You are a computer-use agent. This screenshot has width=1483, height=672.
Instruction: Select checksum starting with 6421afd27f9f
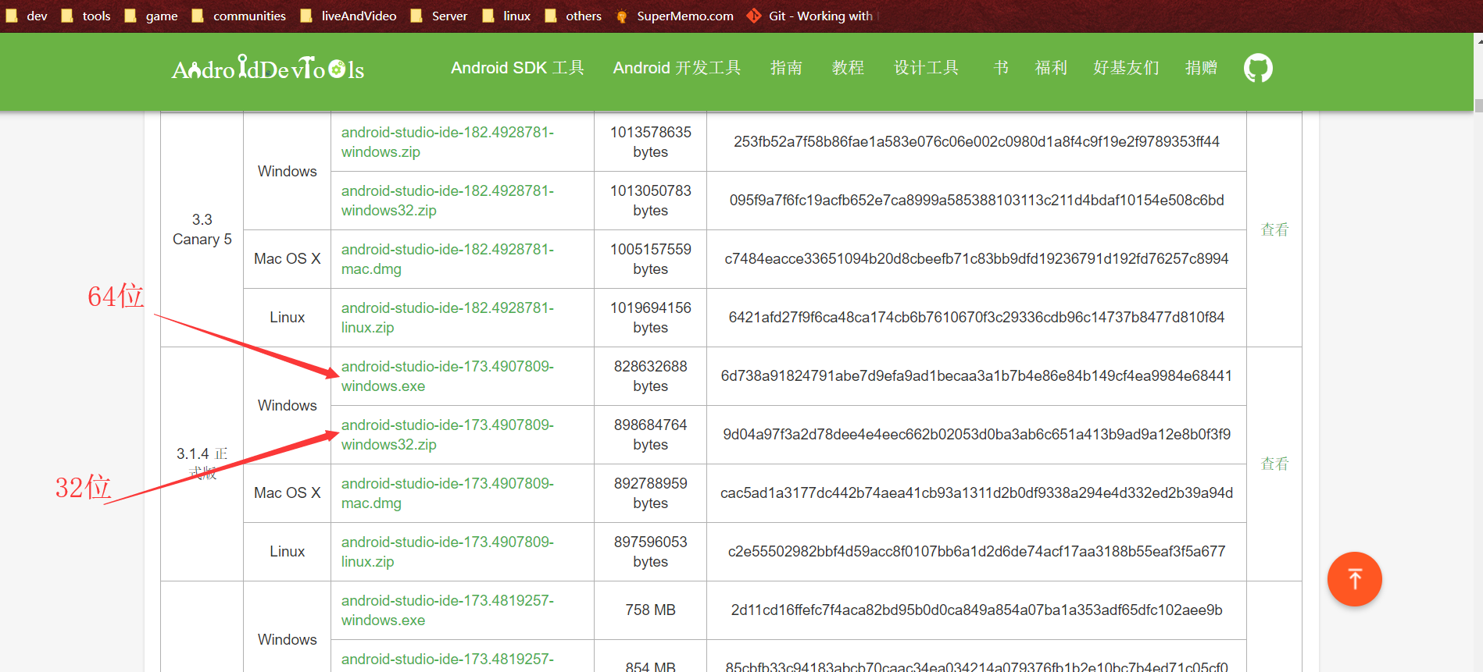click(x=976, y=318)
